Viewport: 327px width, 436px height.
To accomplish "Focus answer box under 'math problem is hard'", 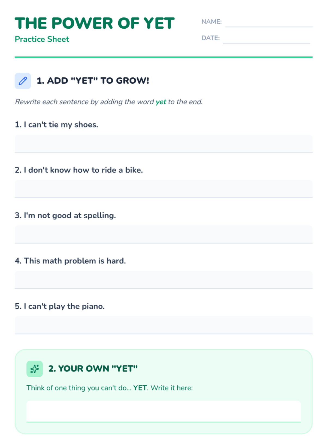I will 163,280.
